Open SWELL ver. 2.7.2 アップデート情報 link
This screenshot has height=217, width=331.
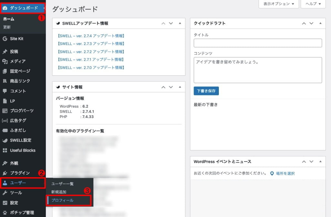click(91, 52)
